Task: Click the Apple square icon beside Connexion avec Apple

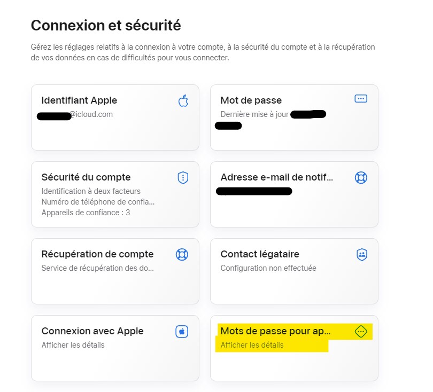Action: click(182, 332)
